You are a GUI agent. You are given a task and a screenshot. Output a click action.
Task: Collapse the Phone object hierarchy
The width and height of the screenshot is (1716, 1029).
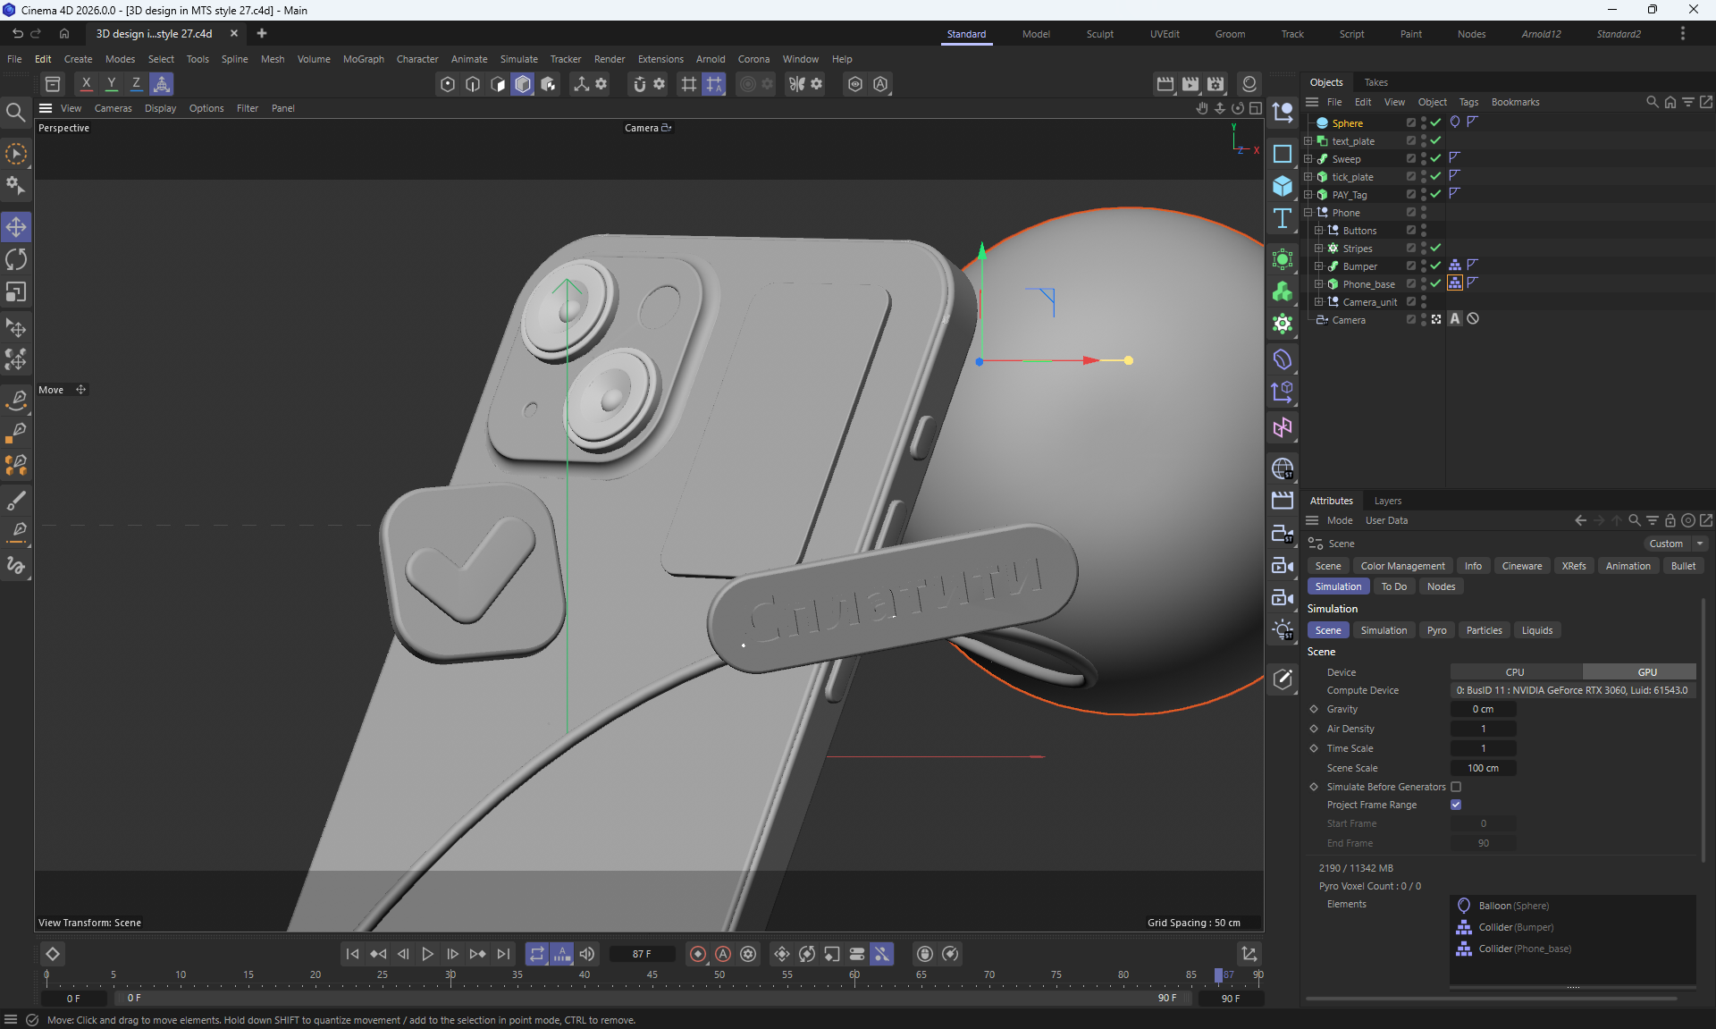pyautogui.click(x=1308, y=213)
